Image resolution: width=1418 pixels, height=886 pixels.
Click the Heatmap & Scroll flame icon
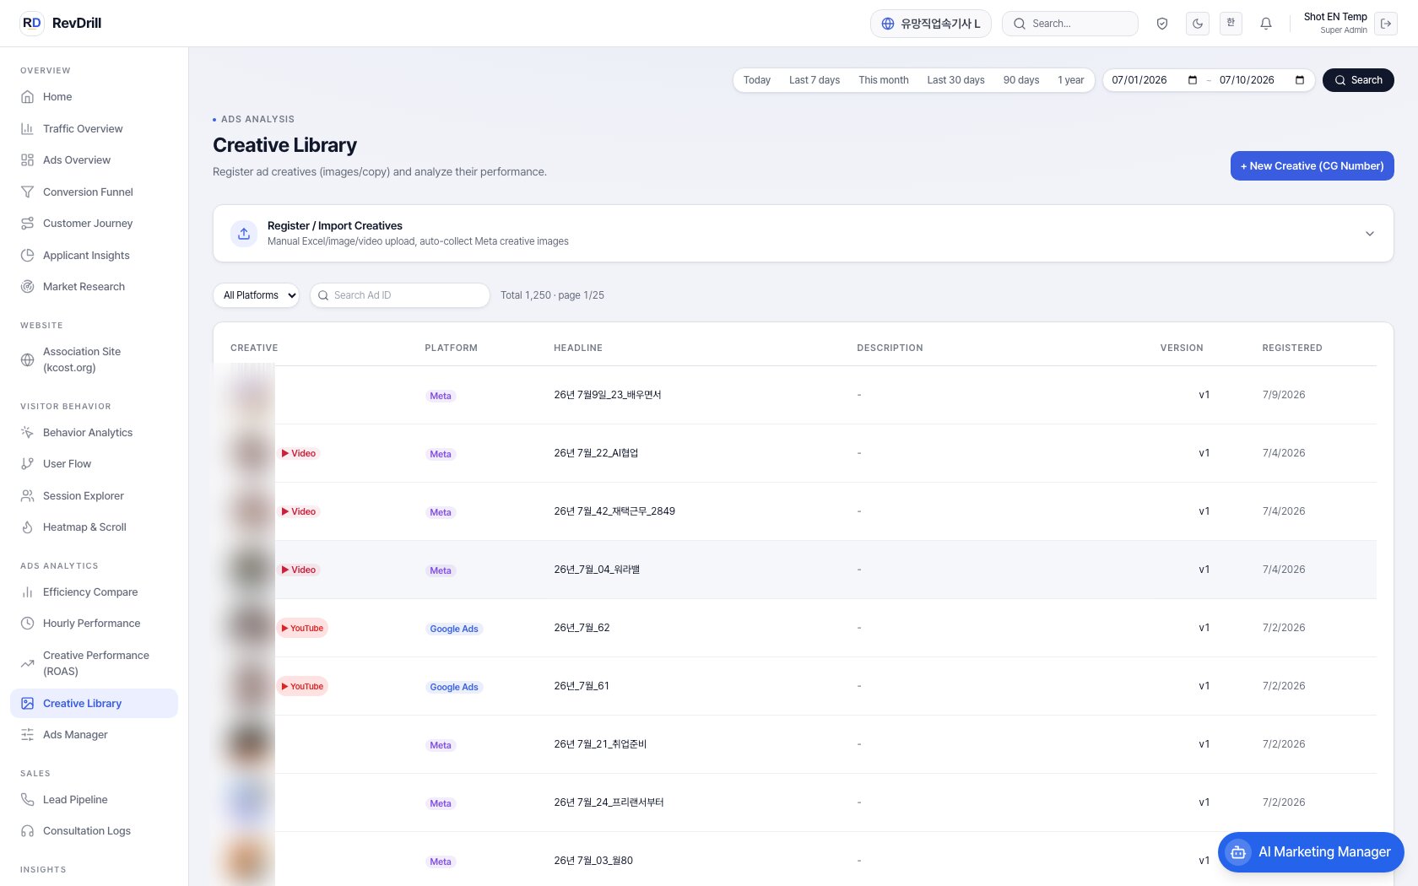(x=27, y=527)
